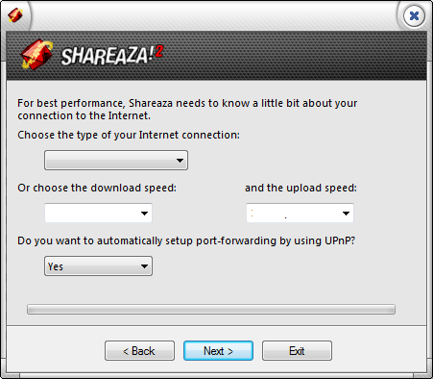Click the arrow on the UPnP dropdown
The width and height of the screenshot is (433, 379).
144,265
